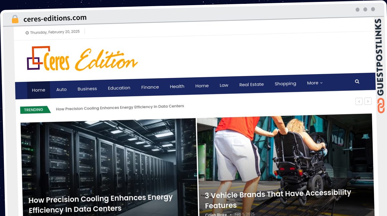Go to the Education section
This screenshot has width=387, height=216.
point(119,88)
